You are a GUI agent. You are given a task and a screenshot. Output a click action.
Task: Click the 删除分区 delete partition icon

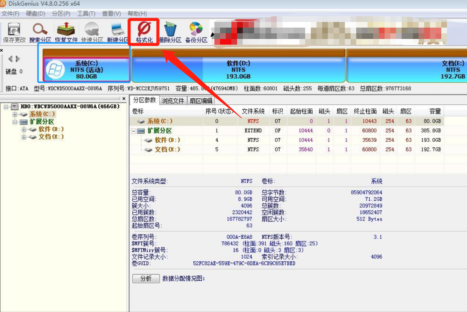(x=171, y=32)
